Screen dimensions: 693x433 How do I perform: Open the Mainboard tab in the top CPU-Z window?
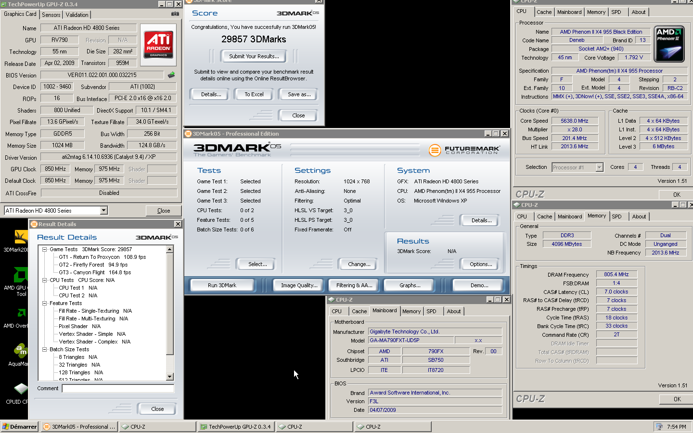tap(569, 12)
